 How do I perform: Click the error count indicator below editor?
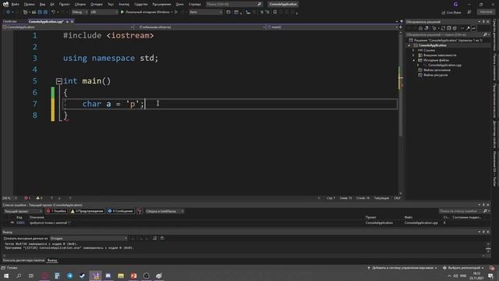click(27, 198)
